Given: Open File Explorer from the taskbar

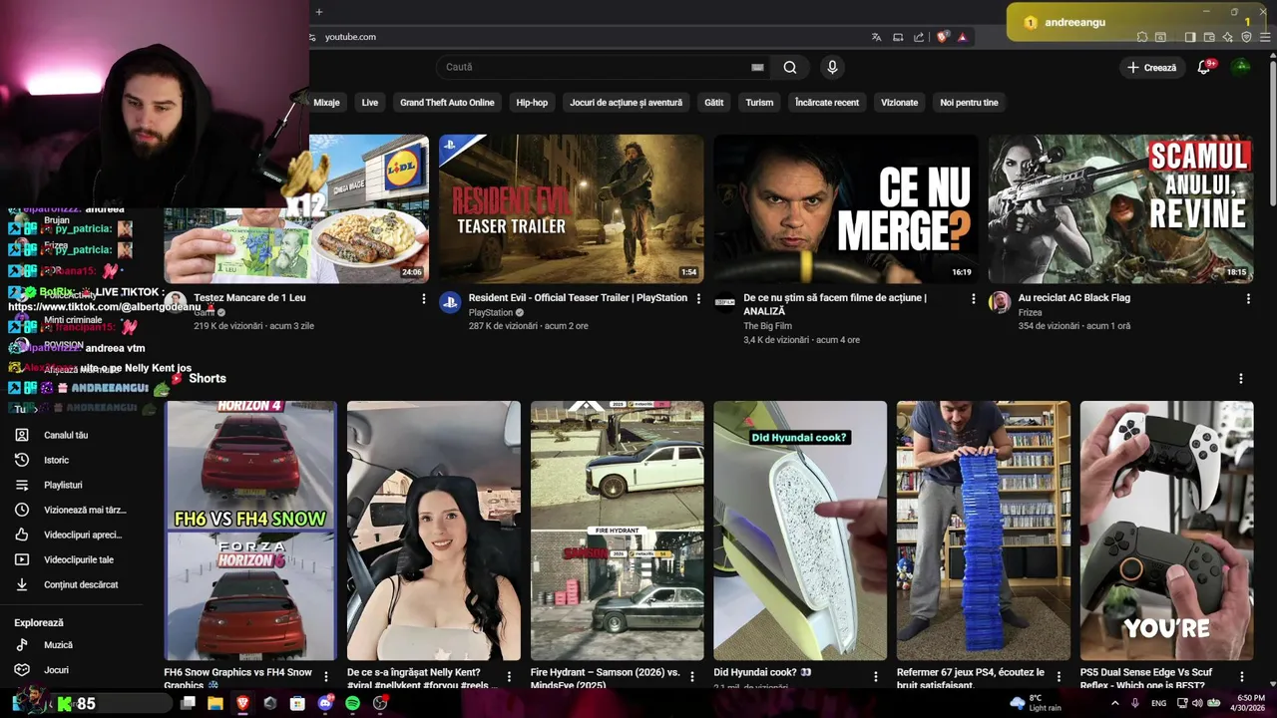Looking at the screenshot, I should pos(215,703).
